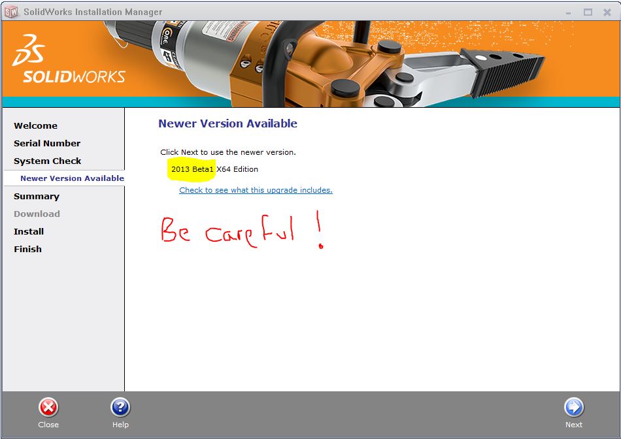This screenshot has width=621, height=439.
Task: Open 'Check to see what this upgrade includes' link
Action: 256,190
